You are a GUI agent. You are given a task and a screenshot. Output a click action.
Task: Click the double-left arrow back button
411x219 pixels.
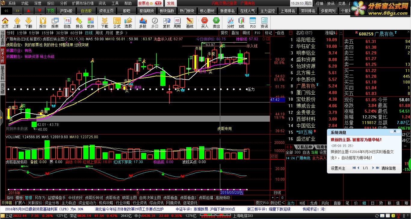[x=6, y=11]
